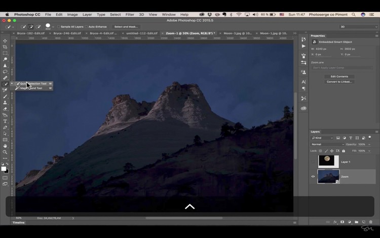Click the Select and Mask button
The height and width of the screenshot is (238, 380).
coord(126,27)
